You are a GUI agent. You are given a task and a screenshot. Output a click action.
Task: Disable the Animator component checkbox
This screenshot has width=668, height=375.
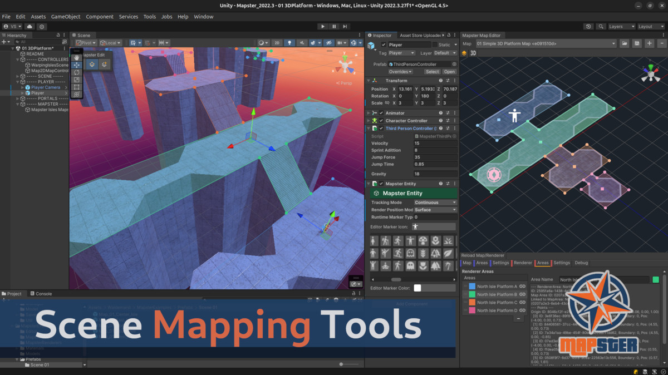pyautogui.click(x=381, y=113)
